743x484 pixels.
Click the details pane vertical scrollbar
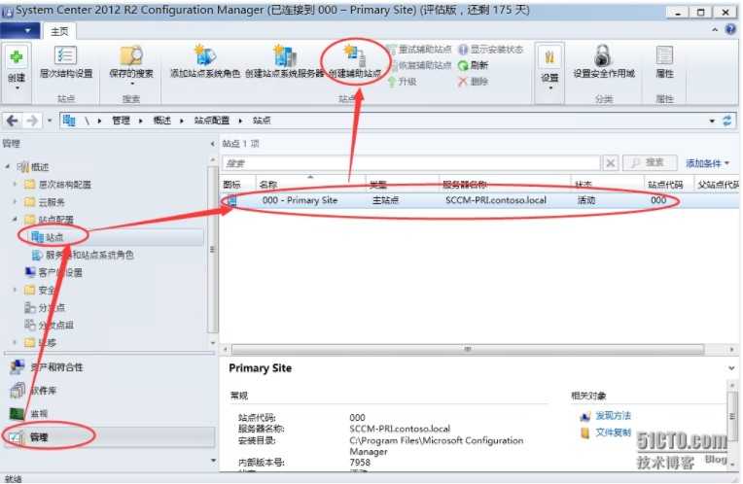[732, 417]
